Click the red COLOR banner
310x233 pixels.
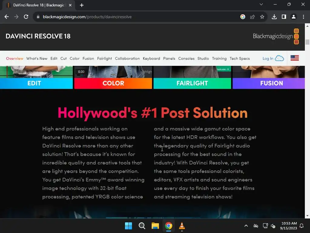113,83
